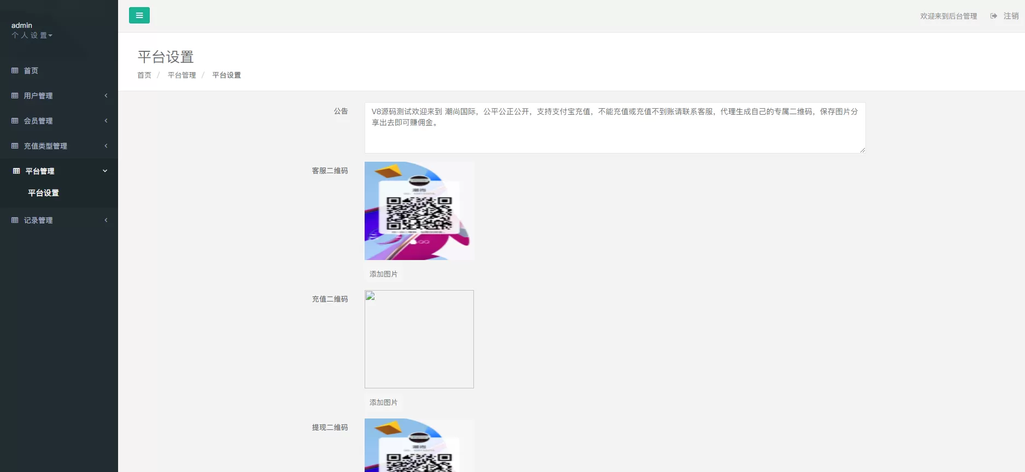Image resolution: width=1025 pixels, height=472 pixels.
Task: Click the 客服二维码 label
Action: coord(330,170)
